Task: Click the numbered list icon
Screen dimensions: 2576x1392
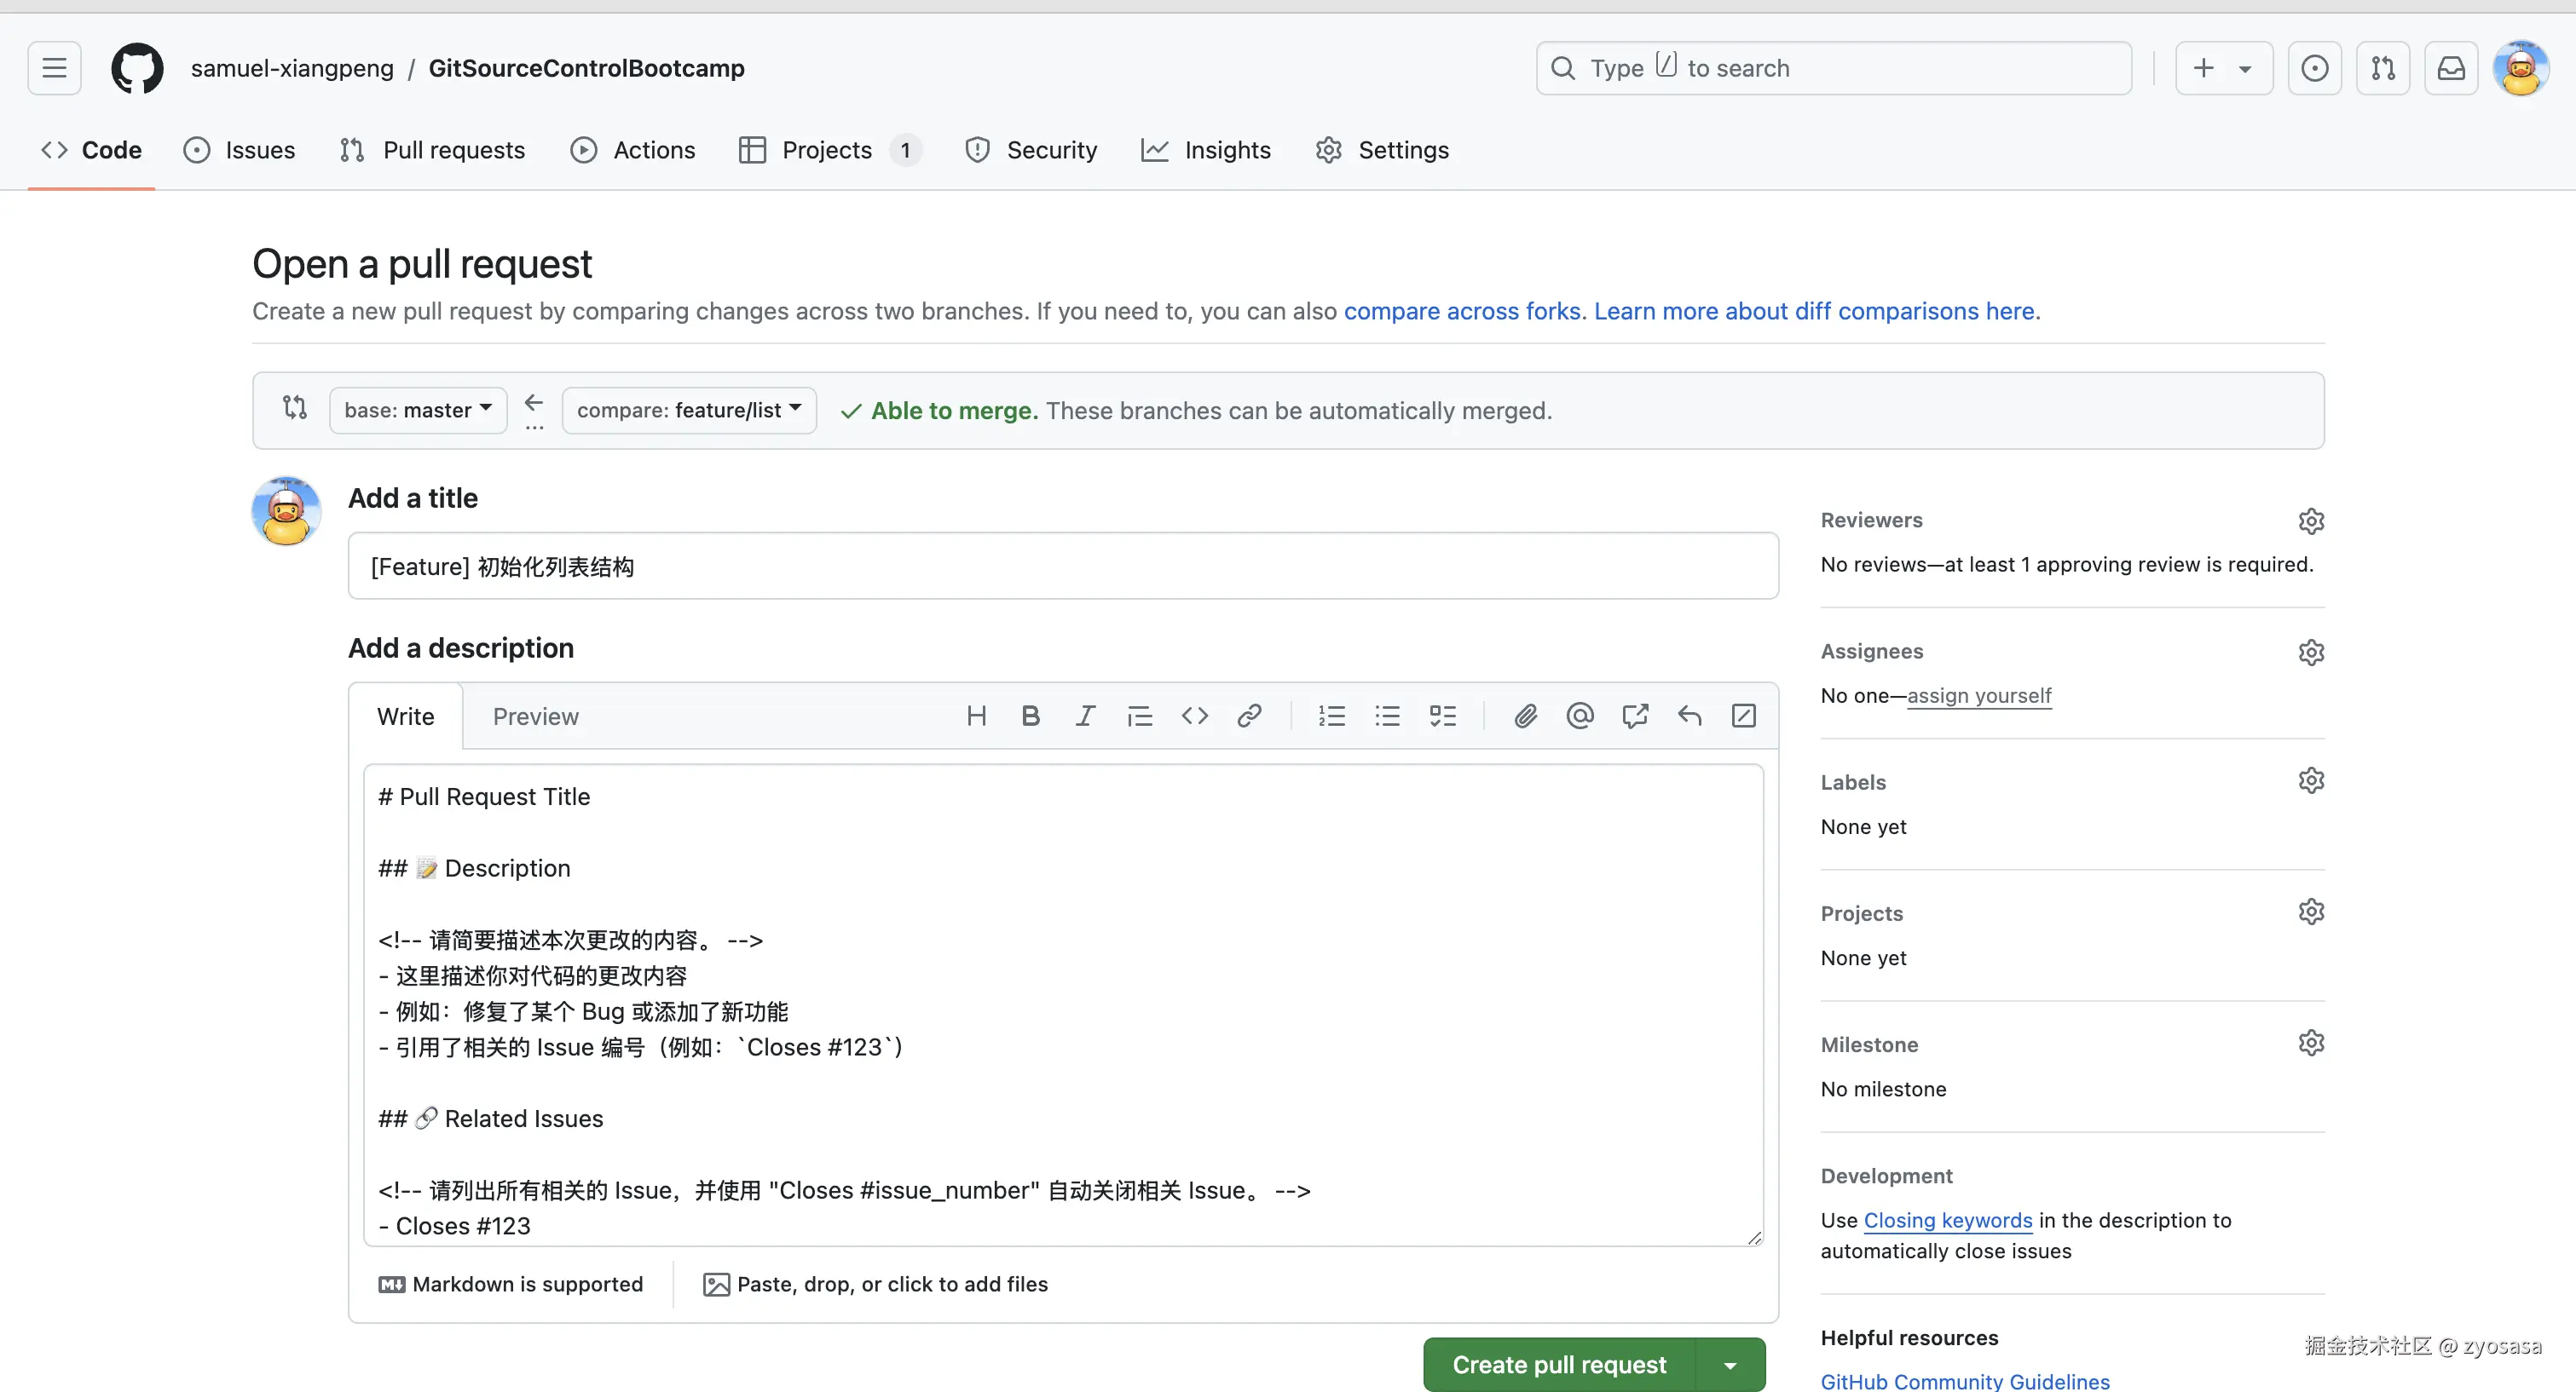Action: 1332,716
